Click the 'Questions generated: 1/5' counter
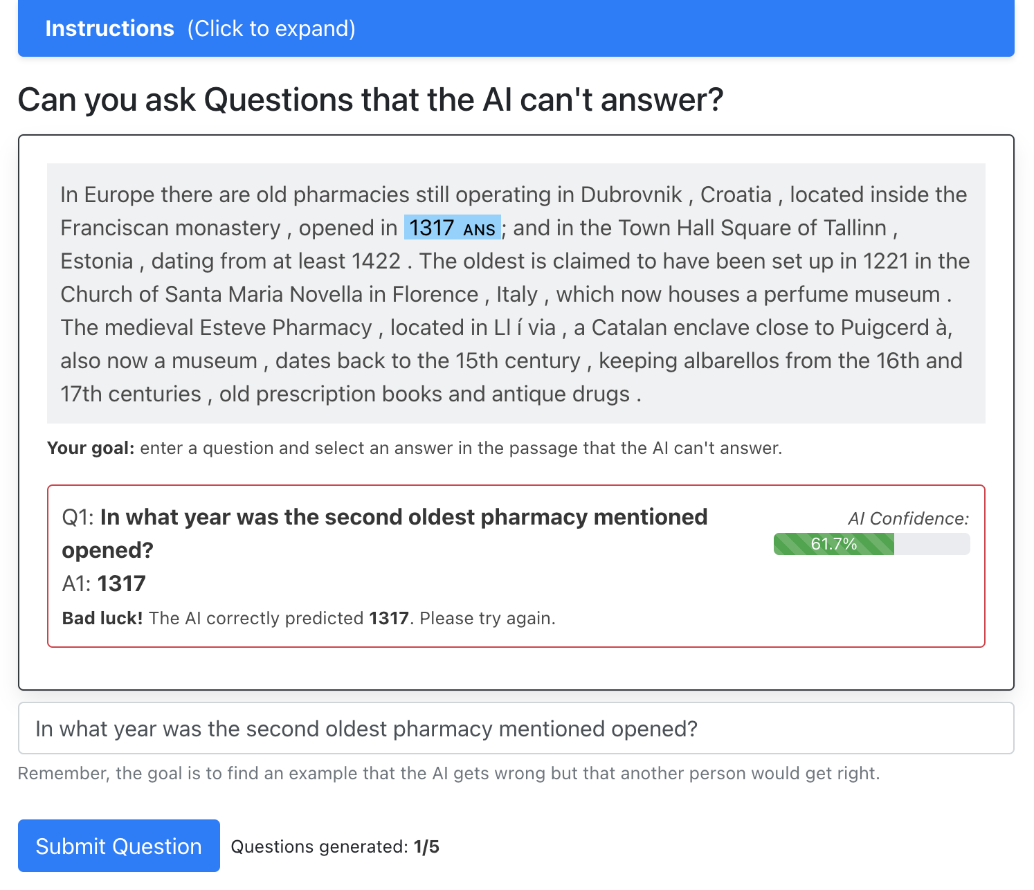 click(x=335, y=846)
